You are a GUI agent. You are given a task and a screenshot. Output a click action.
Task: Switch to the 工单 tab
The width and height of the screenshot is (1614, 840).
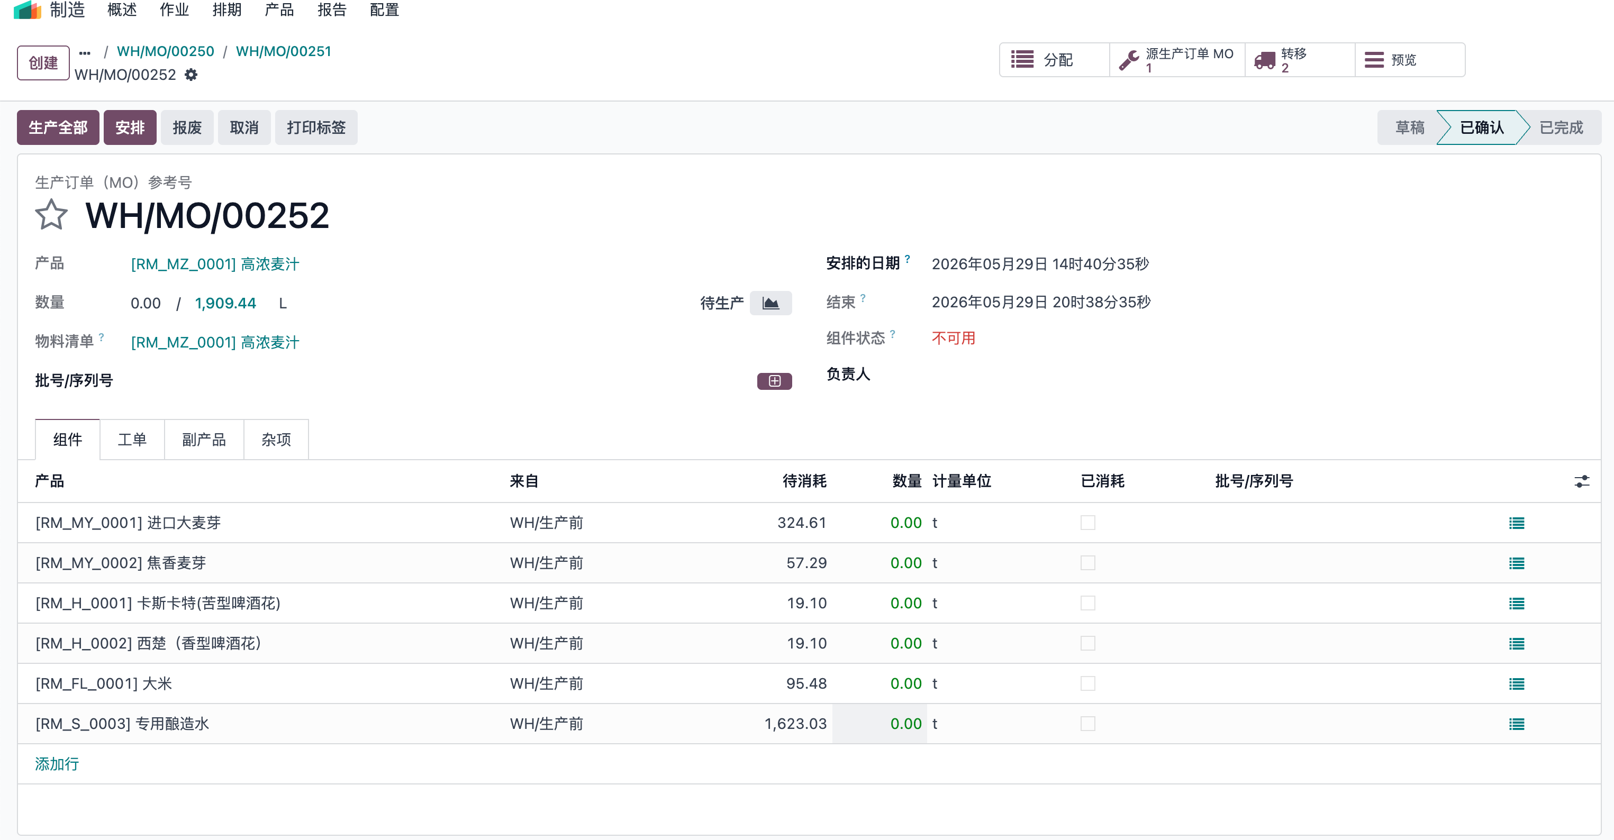(x=132, y=440)
